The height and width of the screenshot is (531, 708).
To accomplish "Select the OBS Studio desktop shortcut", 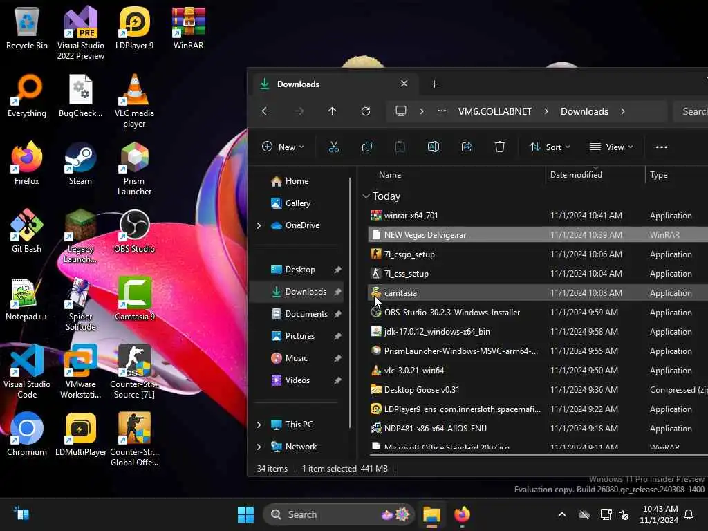I will tap(135, 231).
